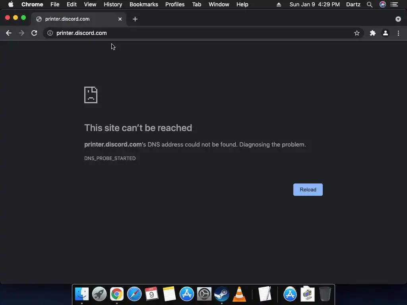Open the File menu

pyautogui.click(x=55, y=4)
